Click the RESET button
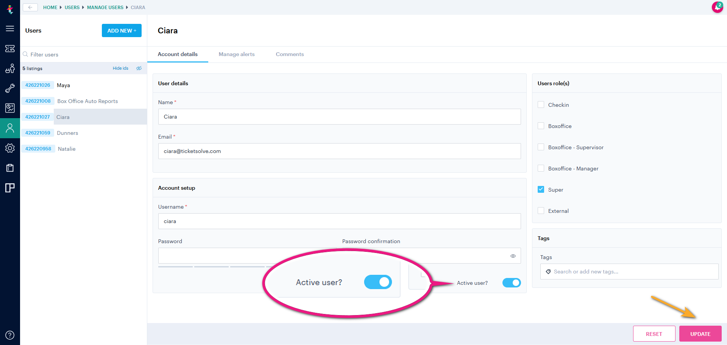This screenshot has height=345, width=727. click(654, 334)
